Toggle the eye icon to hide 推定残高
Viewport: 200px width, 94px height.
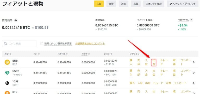pyautogui.click(x=16, y=20)
